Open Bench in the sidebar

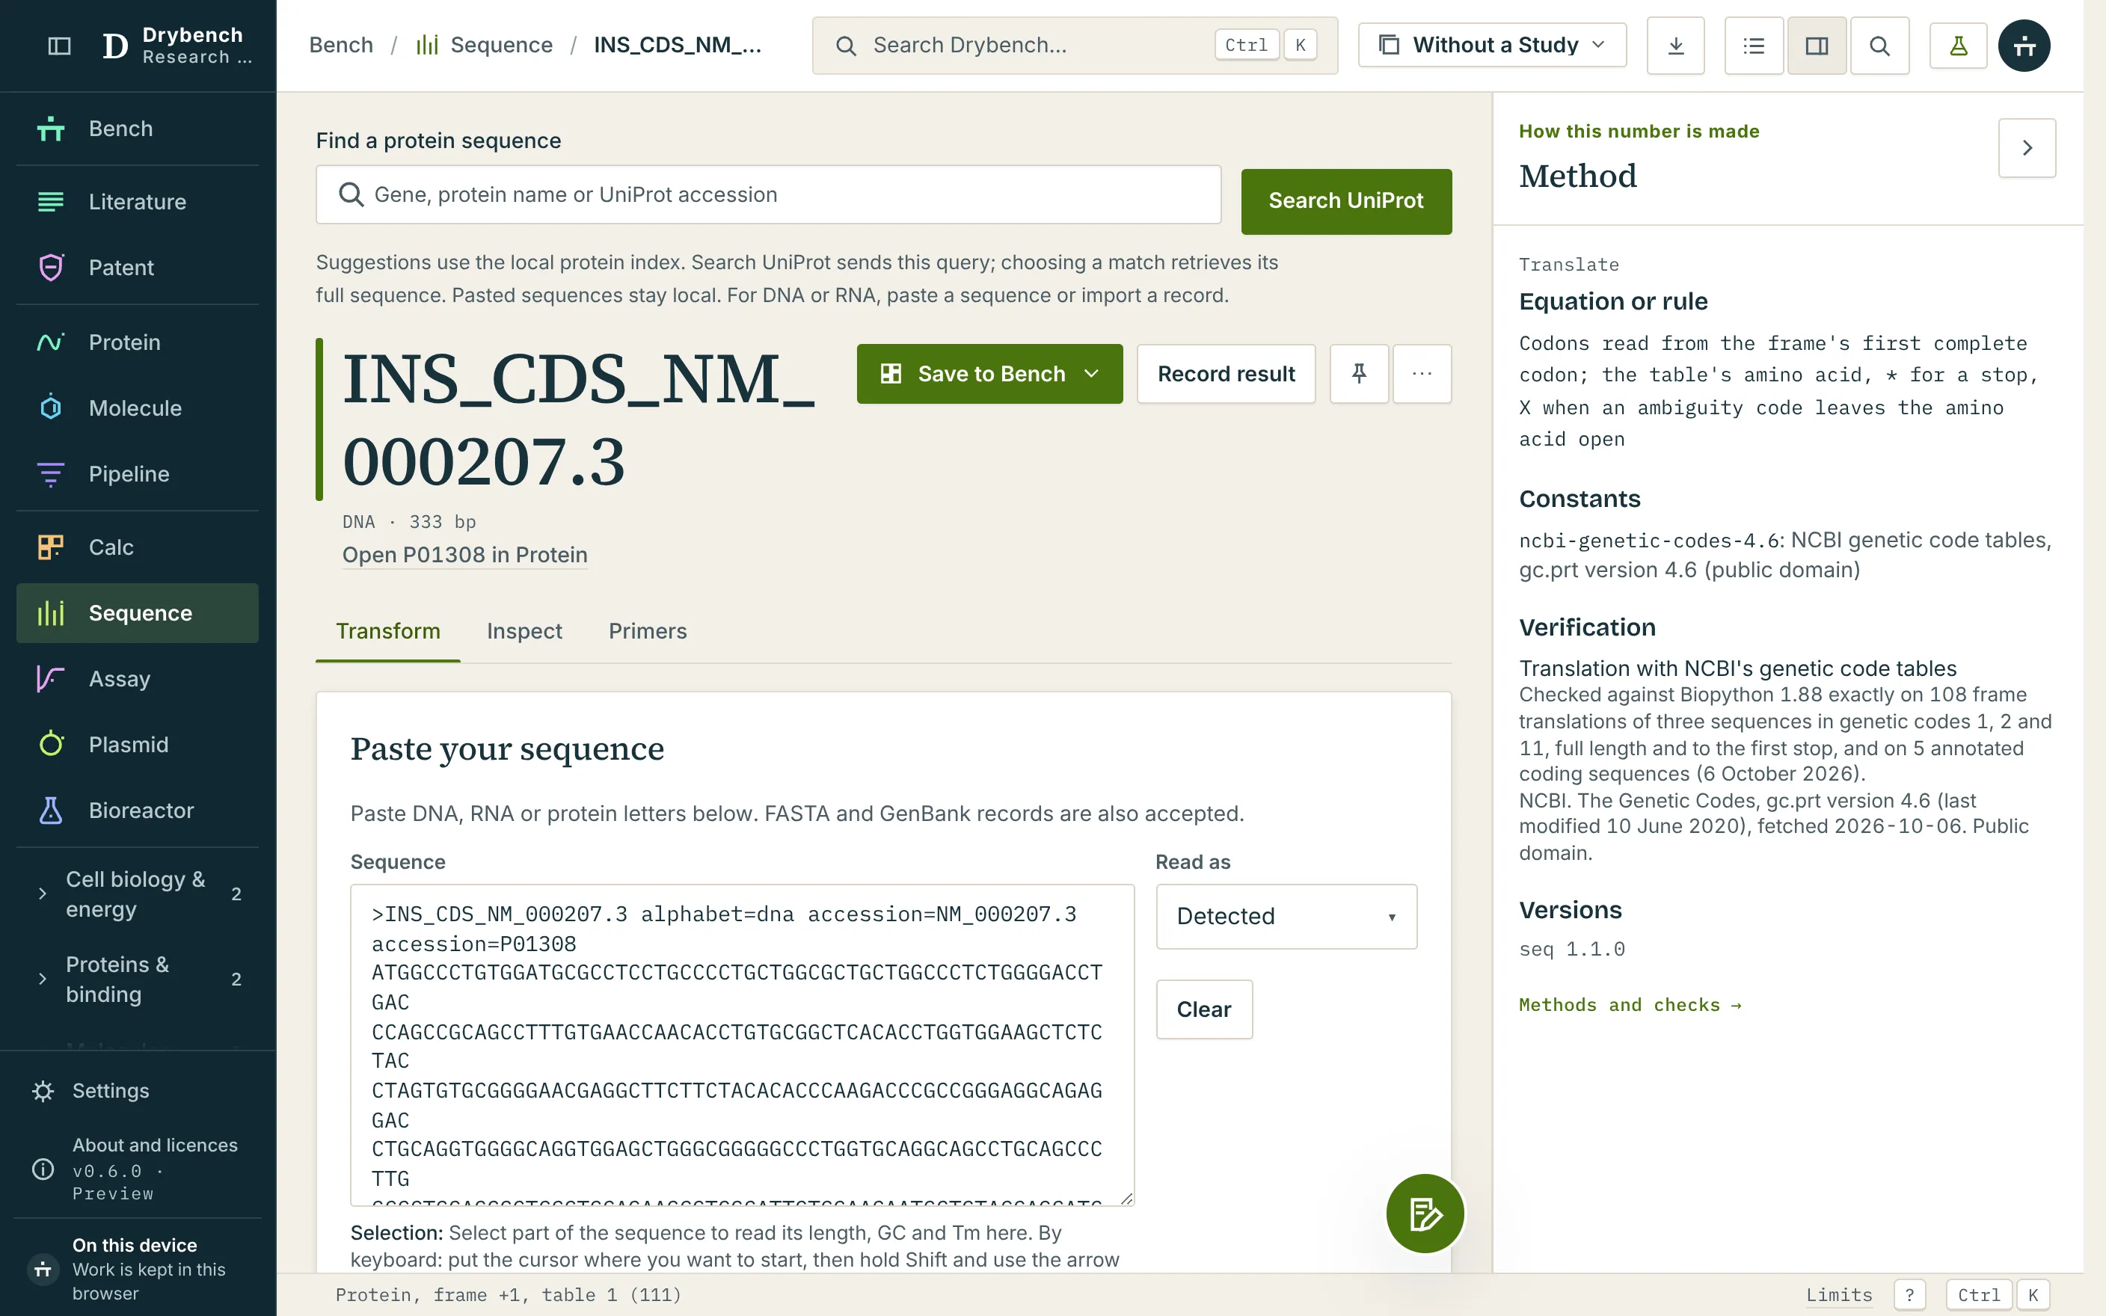pos(138,129)
